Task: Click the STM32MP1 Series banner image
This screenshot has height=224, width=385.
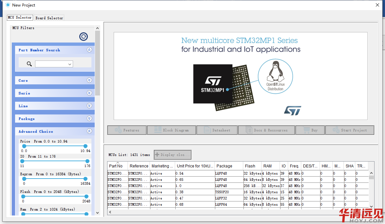Action: (241, 76)
